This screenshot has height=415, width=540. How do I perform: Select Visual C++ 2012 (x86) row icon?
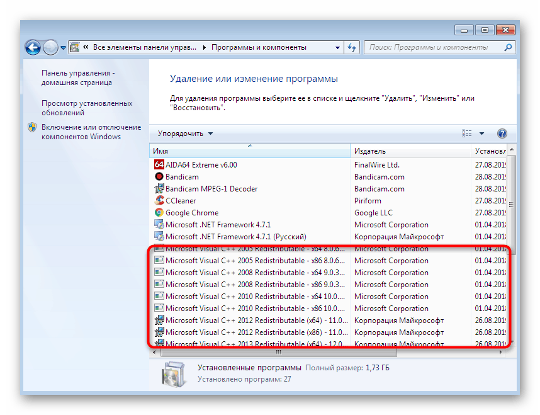click(x=159, y=333)
